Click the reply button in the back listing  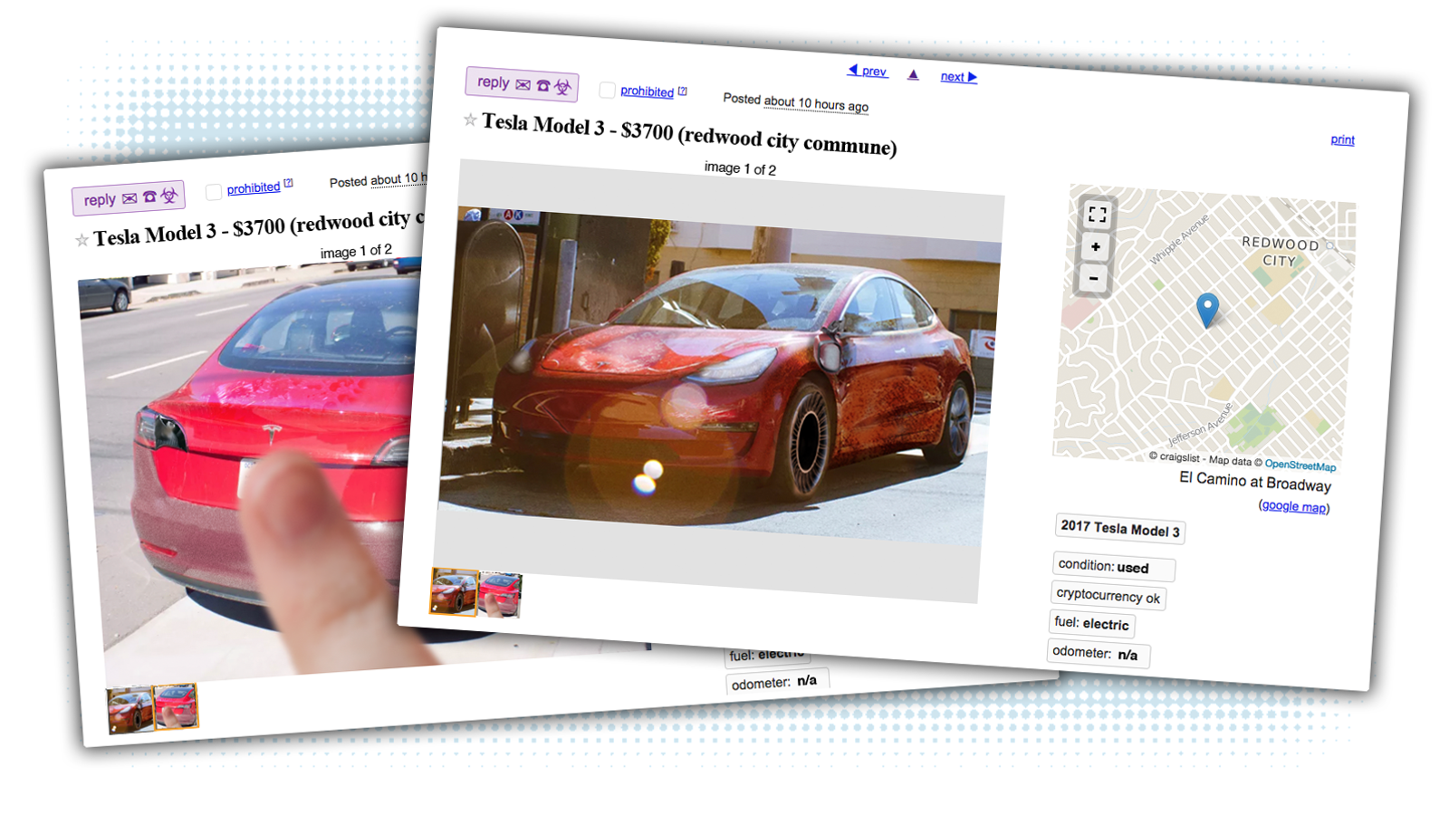129,197
